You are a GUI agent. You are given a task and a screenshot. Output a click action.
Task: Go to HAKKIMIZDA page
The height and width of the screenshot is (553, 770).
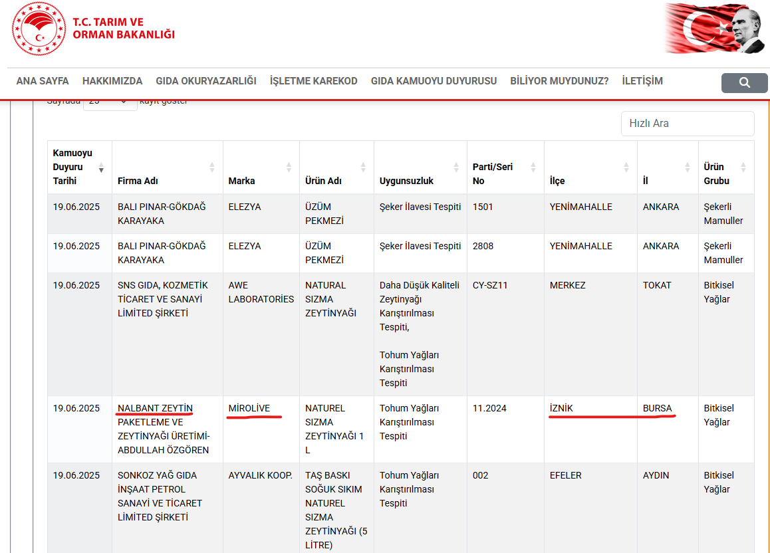[112, 81]
